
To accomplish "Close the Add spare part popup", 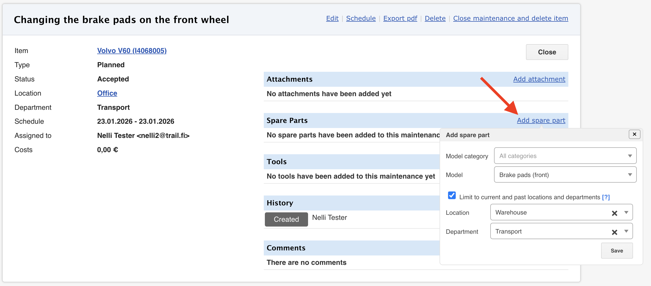I will [634, 134].
